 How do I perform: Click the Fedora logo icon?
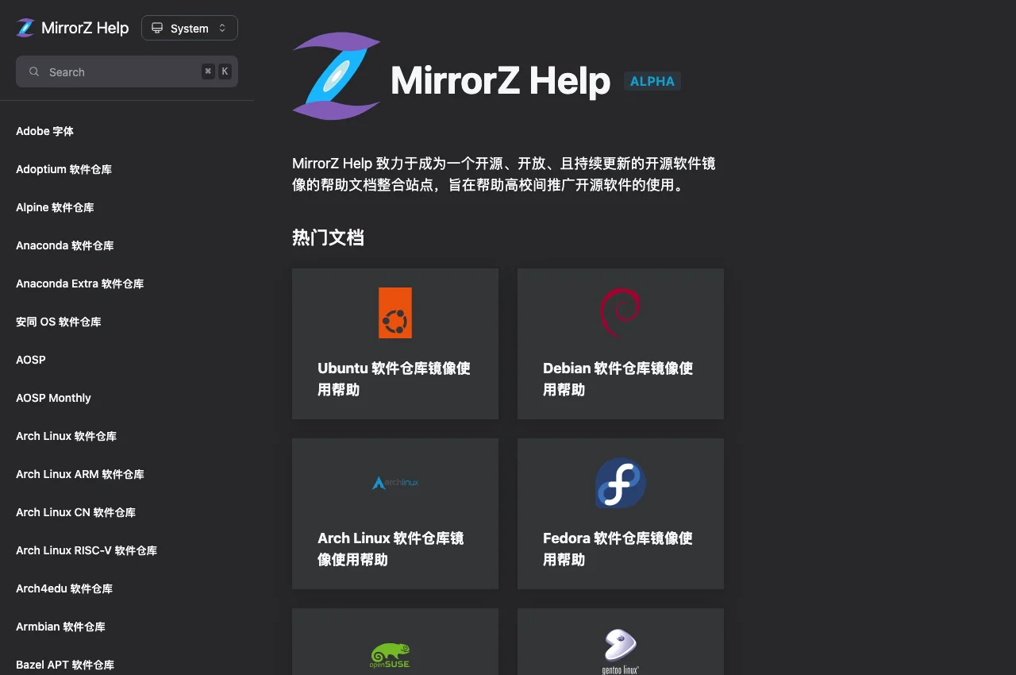point(621,483)
